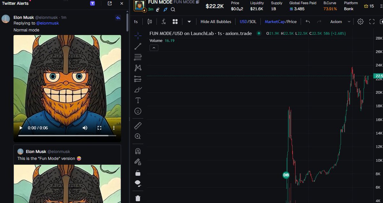Open Elon Musk's profile picture on the first tweet

5,19
